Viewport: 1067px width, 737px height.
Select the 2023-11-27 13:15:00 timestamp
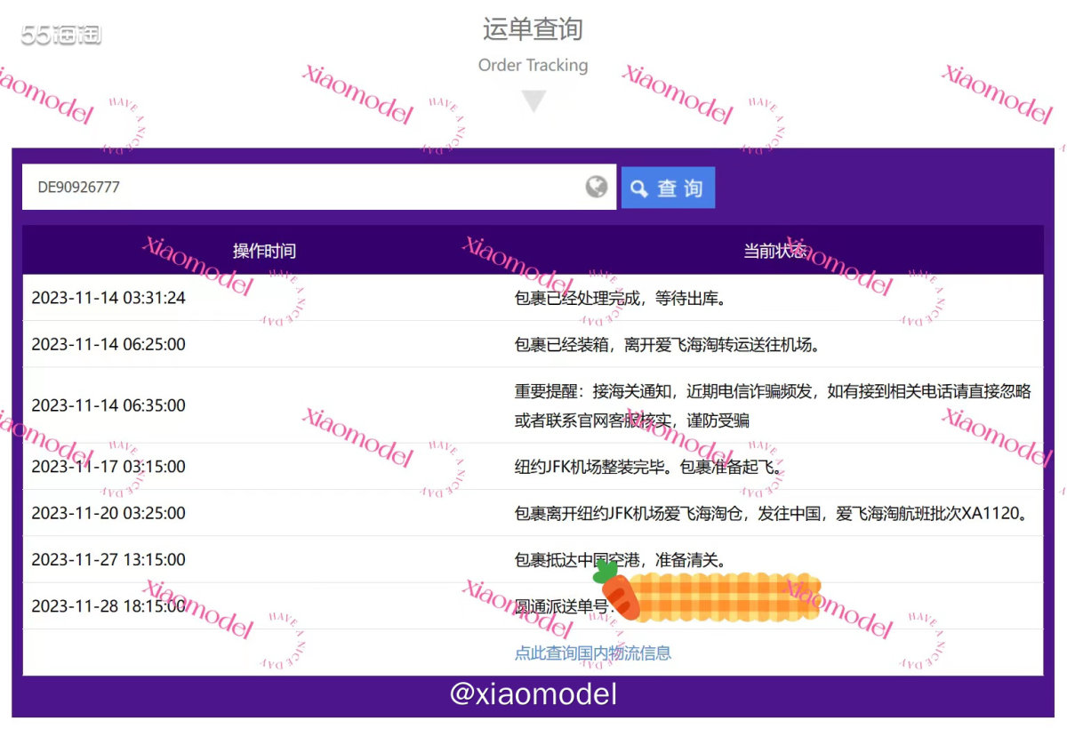(x=108, y=559)
